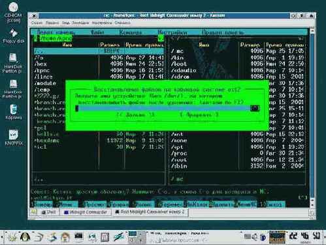
Task: Select the /.mc directory in right panel
Action: click(237, 51)
